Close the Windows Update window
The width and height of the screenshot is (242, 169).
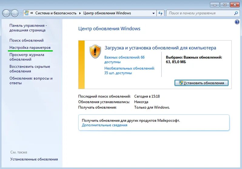(x=235, y=5)
